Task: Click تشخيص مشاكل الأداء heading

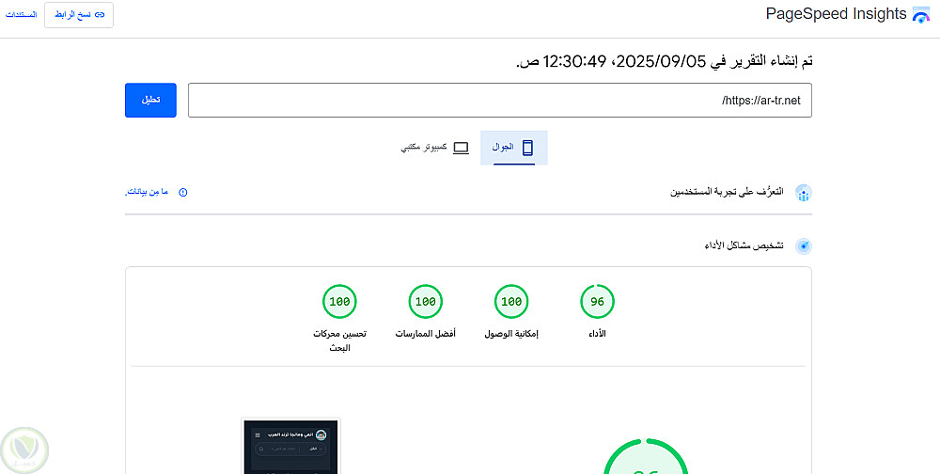Action: (x=744, y=245)
